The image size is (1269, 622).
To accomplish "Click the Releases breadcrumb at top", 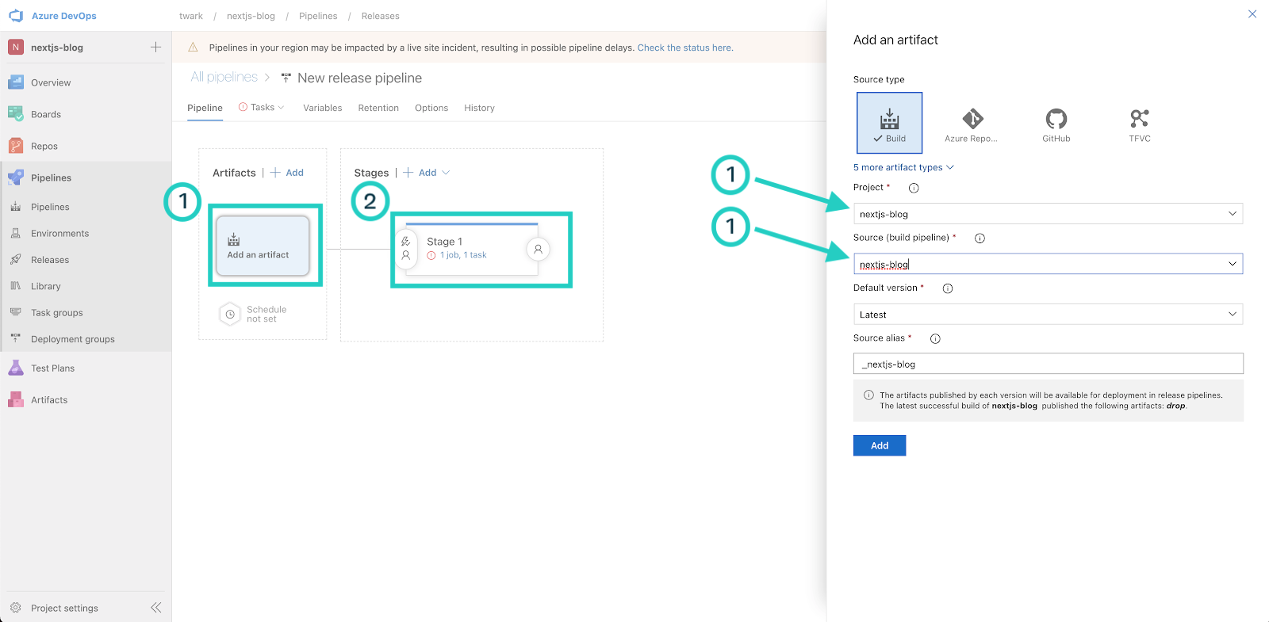I will [380, 16].
